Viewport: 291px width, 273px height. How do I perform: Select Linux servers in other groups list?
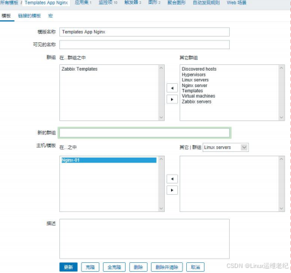[x=195, y=80]
